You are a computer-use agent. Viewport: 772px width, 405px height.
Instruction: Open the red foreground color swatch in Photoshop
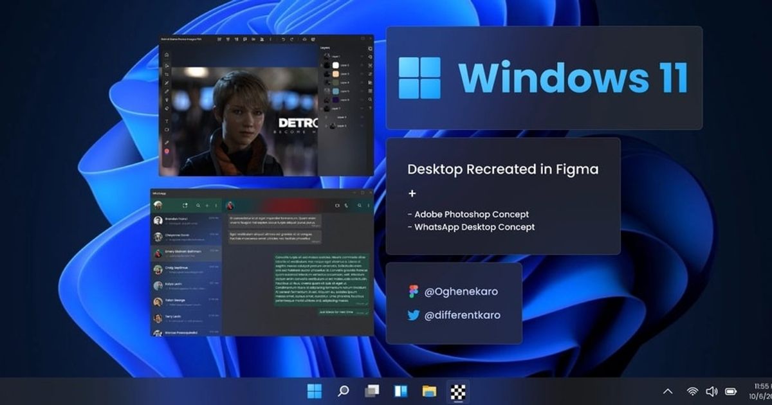click(x=167, y=151)
